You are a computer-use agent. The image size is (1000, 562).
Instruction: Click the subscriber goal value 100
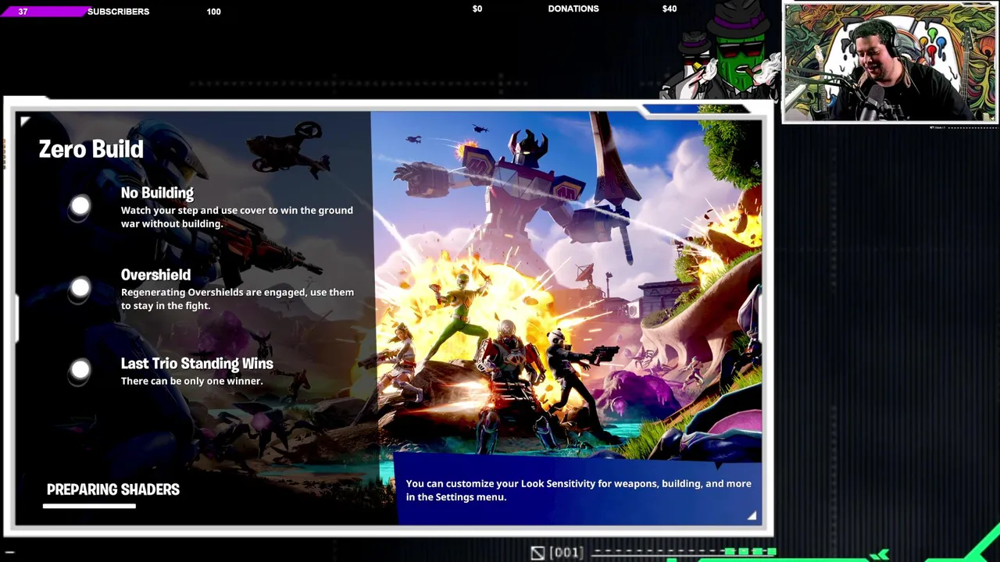[x=213, y=12]
